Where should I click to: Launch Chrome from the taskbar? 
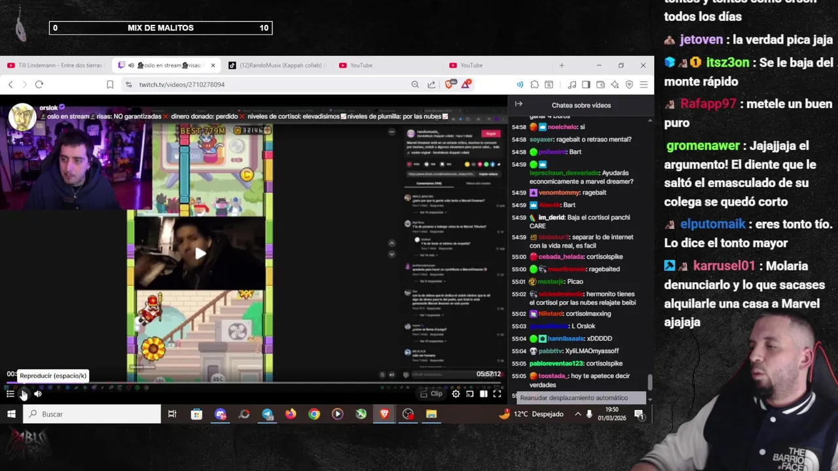(314, 414)
